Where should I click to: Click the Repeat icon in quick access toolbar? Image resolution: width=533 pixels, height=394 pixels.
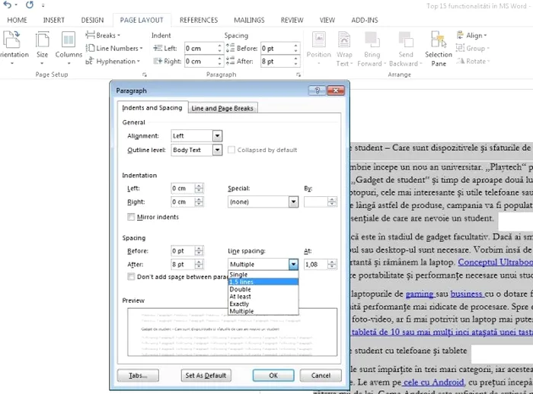click(x=30, y=5)
